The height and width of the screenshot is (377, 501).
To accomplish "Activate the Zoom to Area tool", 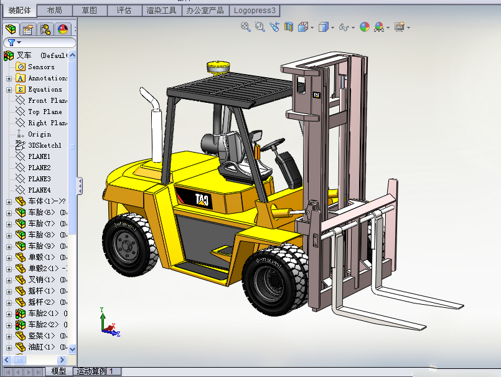I will tap(260, 27).
